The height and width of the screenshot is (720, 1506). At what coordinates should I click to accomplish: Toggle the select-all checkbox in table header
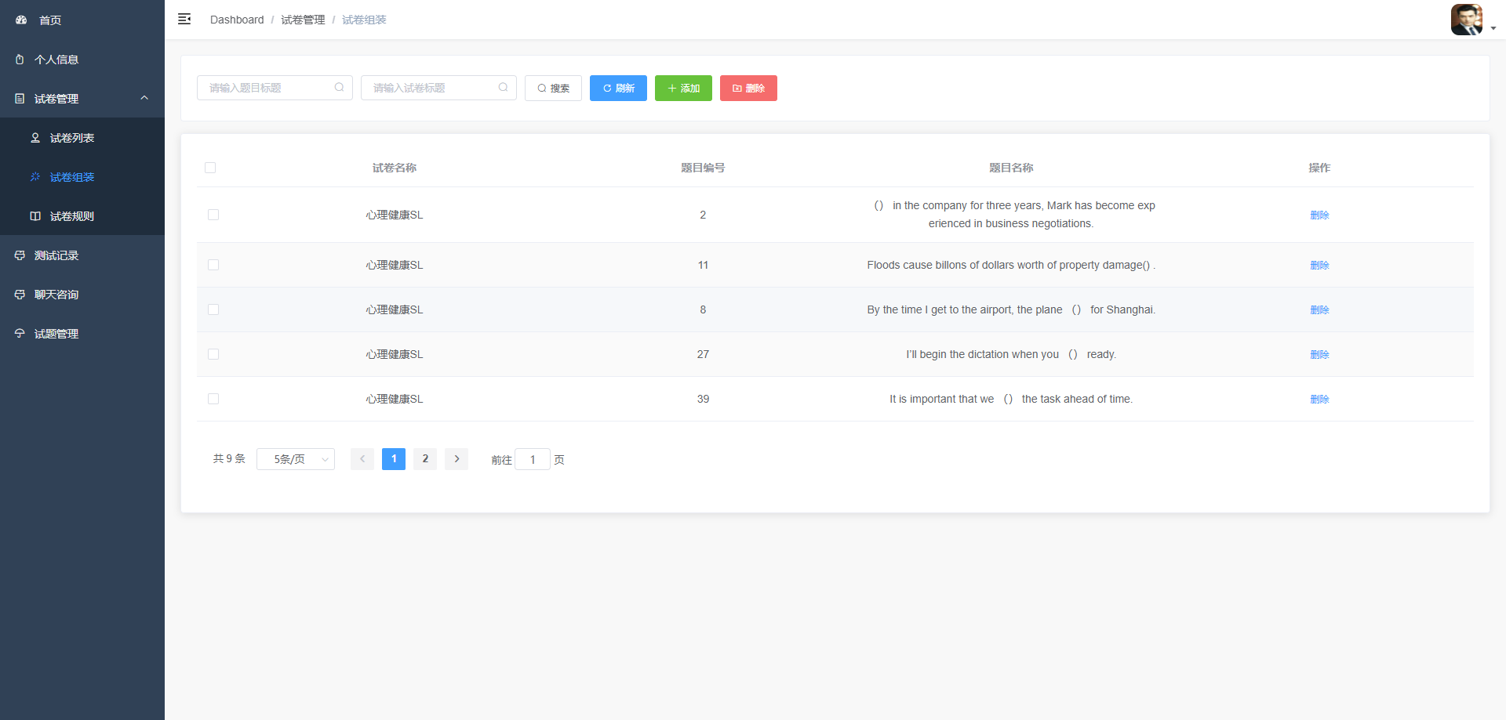point(210,168)
